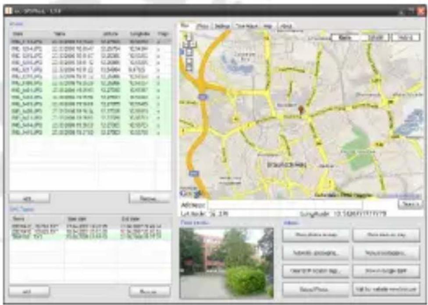Click the Search button beside the address field
Viewport: 428px width, 305px height.
point(410,204)
